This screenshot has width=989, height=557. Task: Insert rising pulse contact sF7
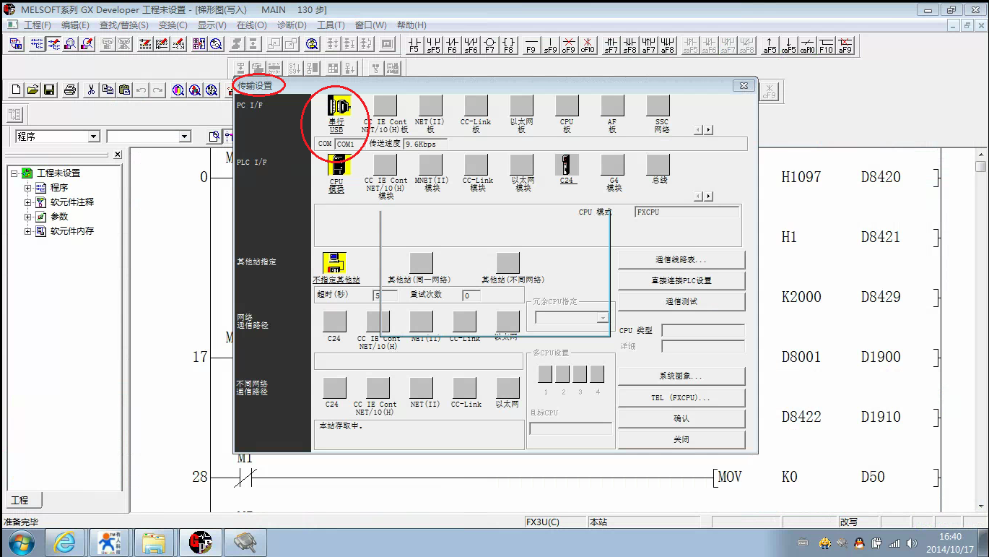tap(611, 46)
